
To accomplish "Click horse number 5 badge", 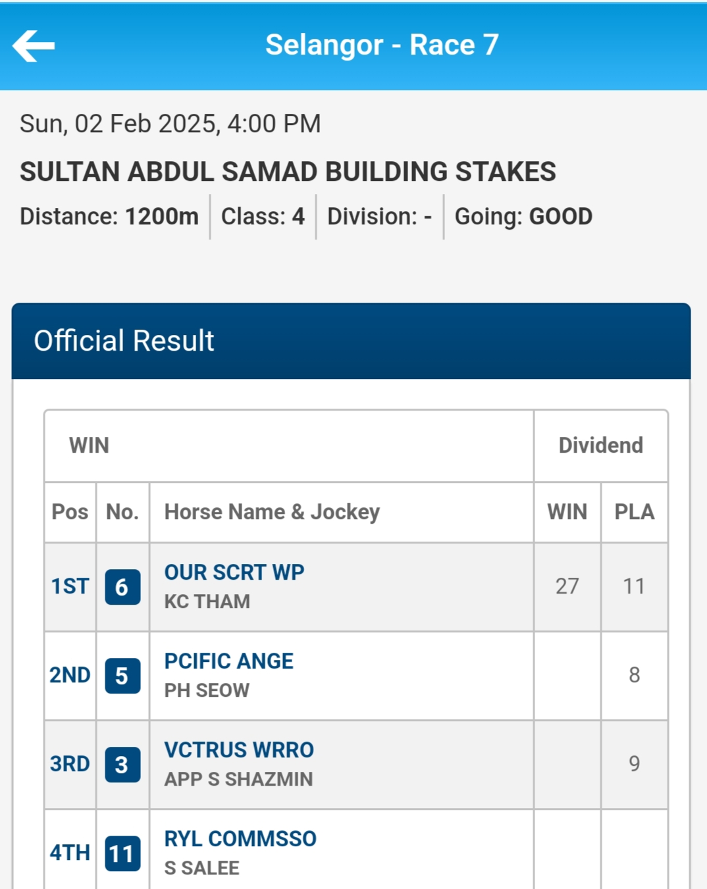I will pos(122,676).
